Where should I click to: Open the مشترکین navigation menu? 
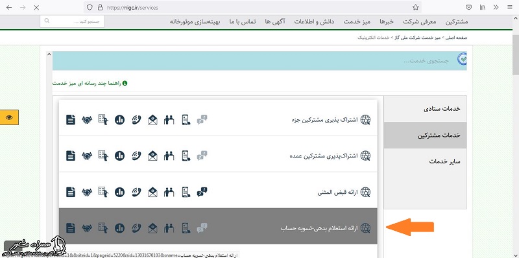tap(457, 22)
